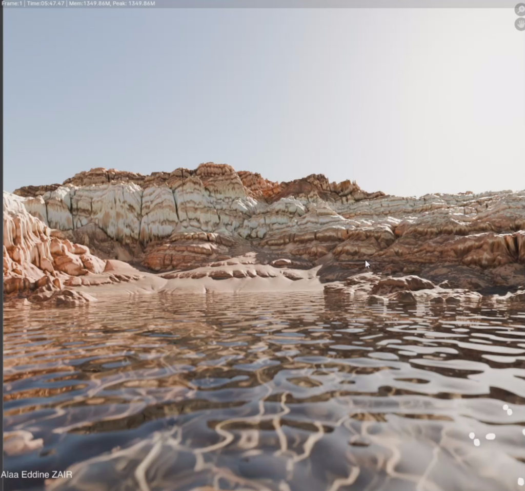Click the 'Time:05:47.47' render time text
Screen dimensions: 525x491
46,4
